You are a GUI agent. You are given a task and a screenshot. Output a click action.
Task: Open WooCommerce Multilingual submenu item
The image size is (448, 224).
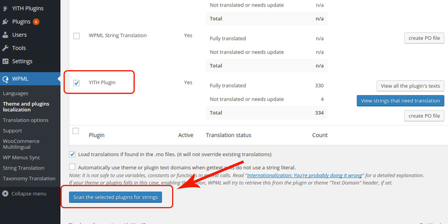click(21, 144)
